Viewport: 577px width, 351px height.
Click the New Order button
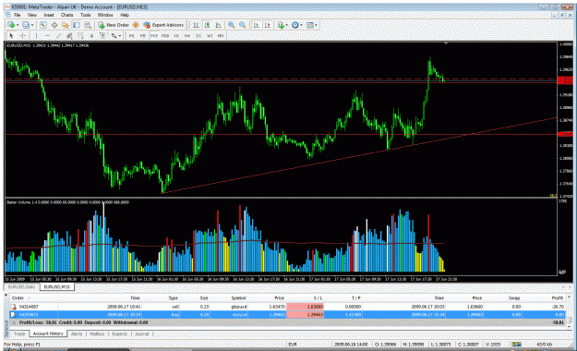point(114,25)
